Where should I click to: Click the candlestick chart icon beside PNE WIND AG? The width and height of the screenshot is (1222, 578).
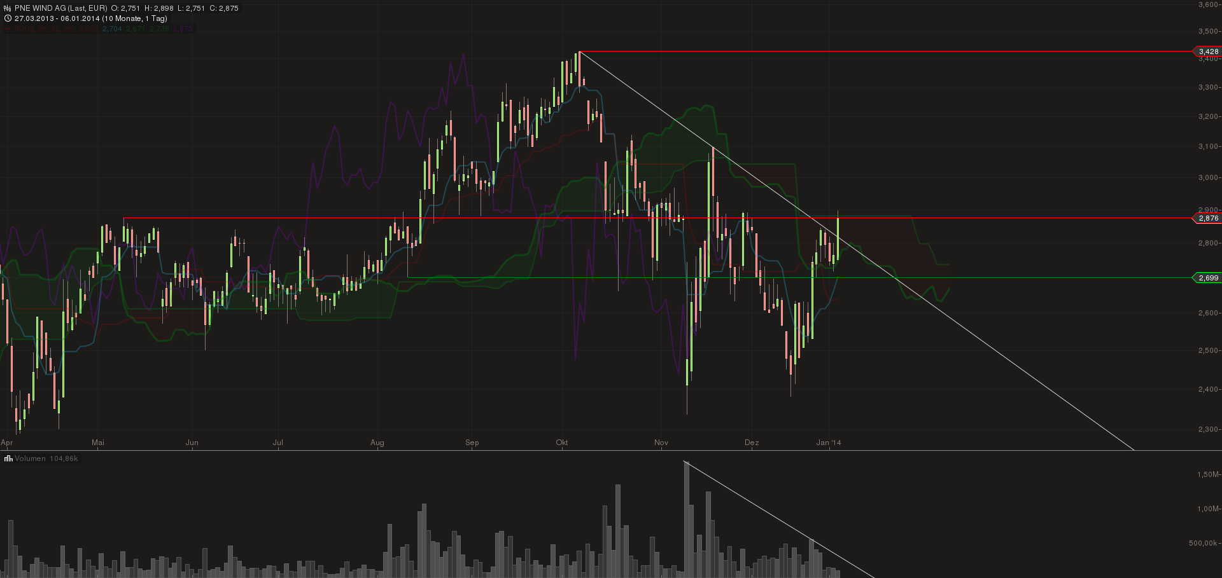[x=8, y=8]
